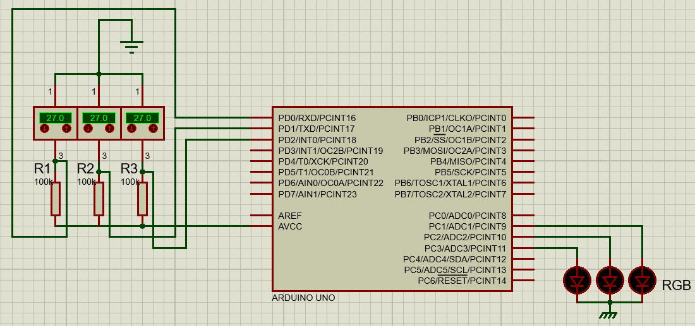
Task: Click the ARDUINO UNO component label
Action: coord(304,298)
